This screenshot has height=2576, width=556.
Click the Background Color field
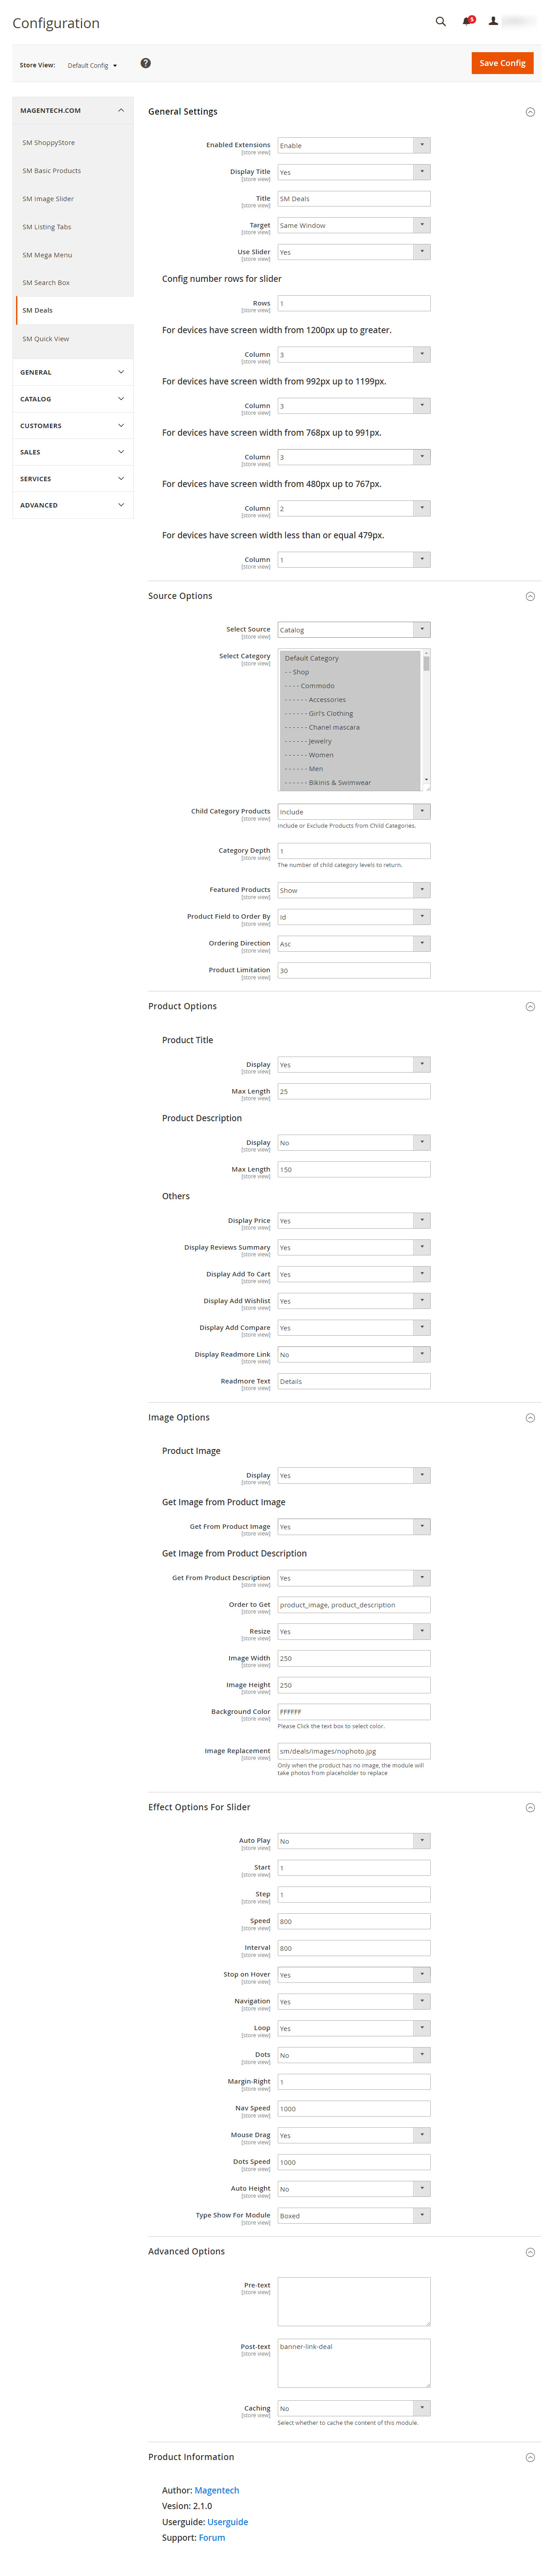pyautogui.click(x=353, y=1712)
